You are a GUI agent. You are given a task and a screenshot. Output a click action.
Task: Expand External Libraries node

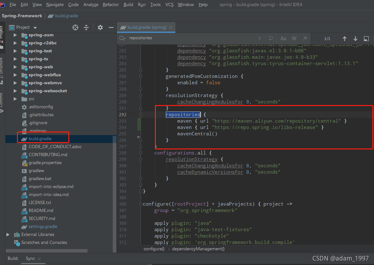(x=8, y=235)
